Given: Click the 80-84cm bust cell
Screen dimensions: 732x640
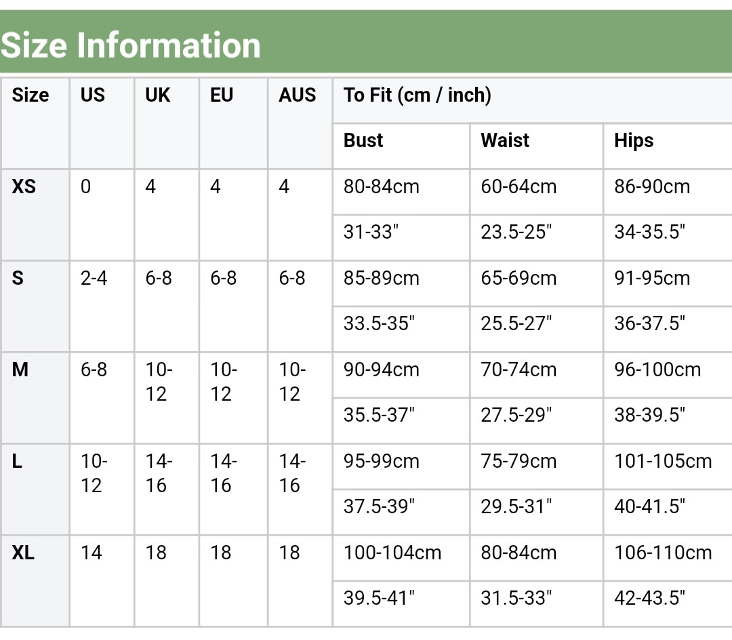Looking at the screenshot, I should click(x=382, y=186).
